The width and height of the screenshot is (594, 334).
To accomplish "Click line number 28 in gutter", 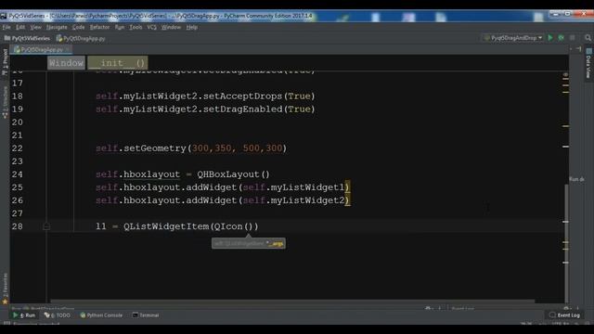I will coord(17,226).
